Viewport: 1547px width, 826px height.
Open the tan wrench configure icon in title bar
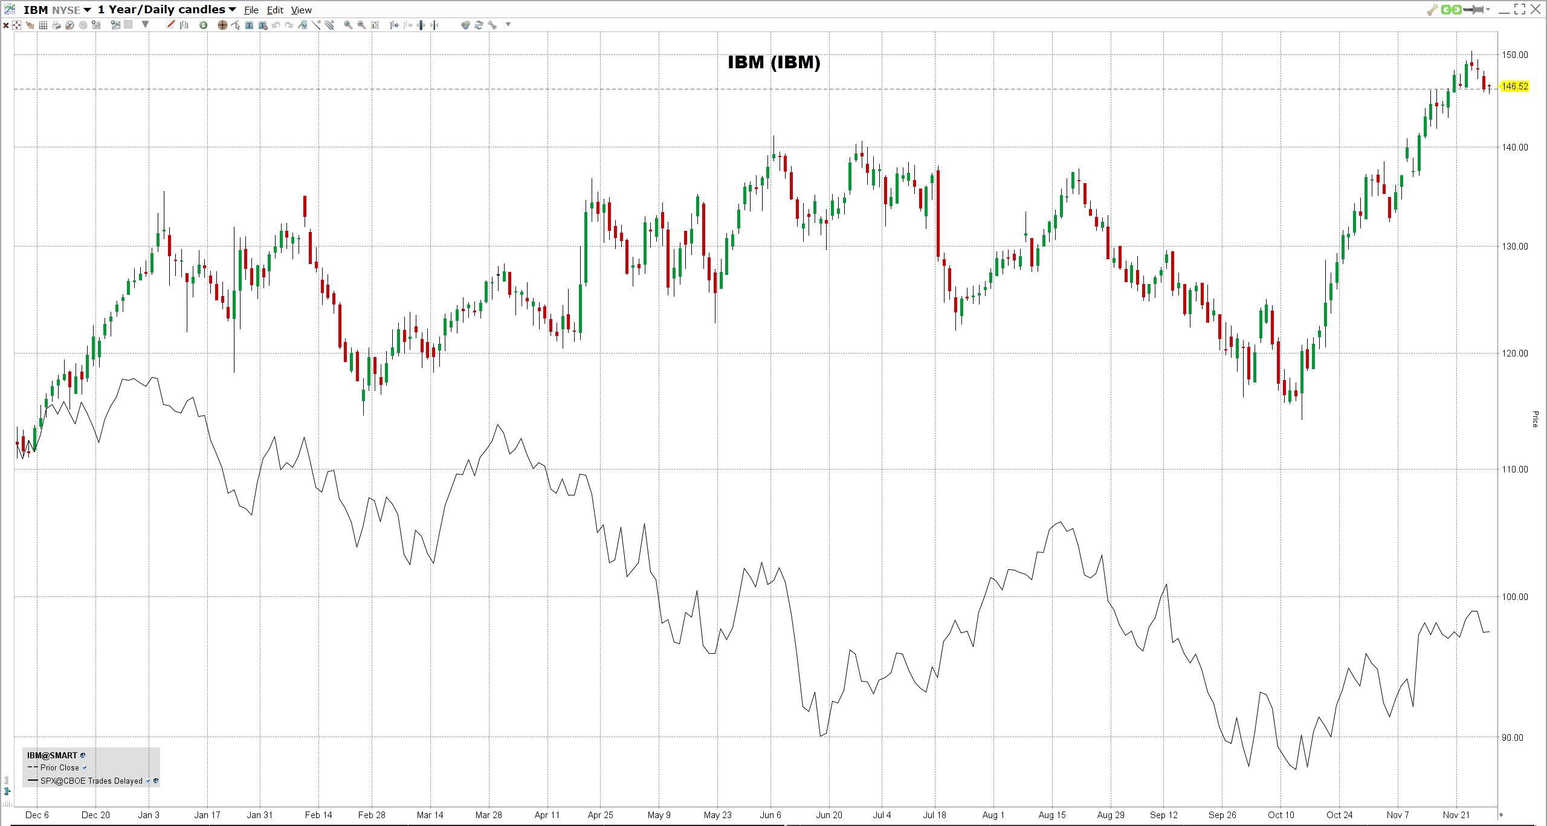(x=1432, y=10)
